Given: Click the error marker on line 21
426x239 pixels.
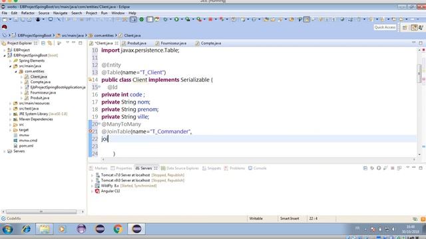Looking at the screenshot, I should [91, 131].
